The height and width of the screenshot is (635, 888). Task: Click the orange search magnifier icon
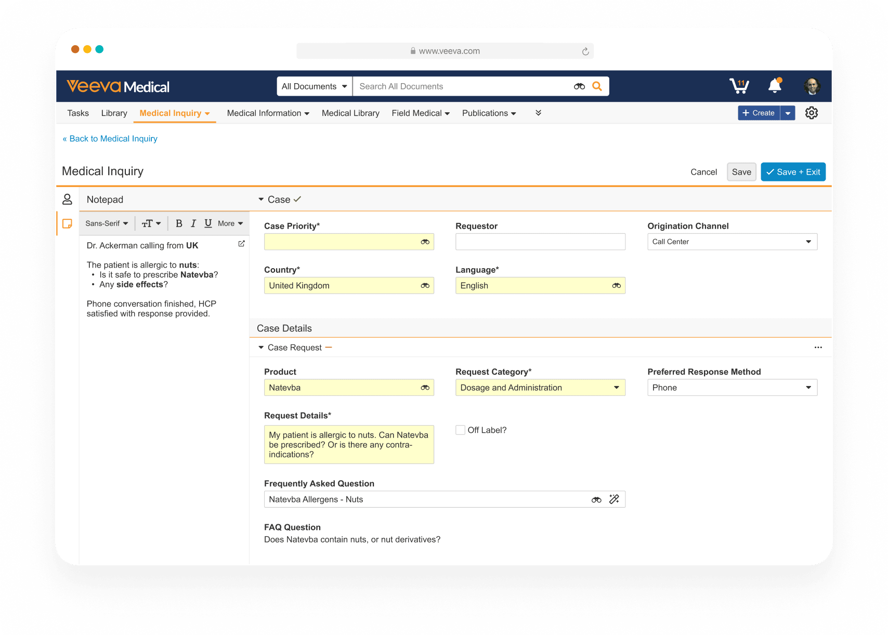tap(597, 86)
